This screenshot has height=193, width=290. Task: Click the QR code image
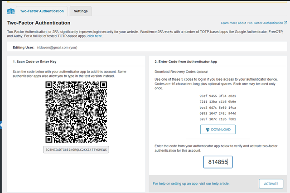tap(76, 112)
